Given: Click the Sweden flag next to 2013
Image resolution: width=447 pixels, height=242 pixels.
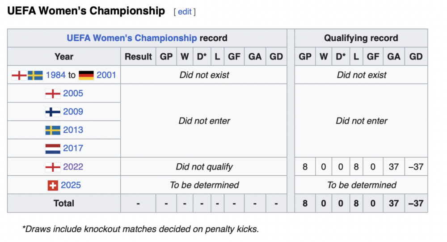Looking at the screenshot, I should 53,130.
